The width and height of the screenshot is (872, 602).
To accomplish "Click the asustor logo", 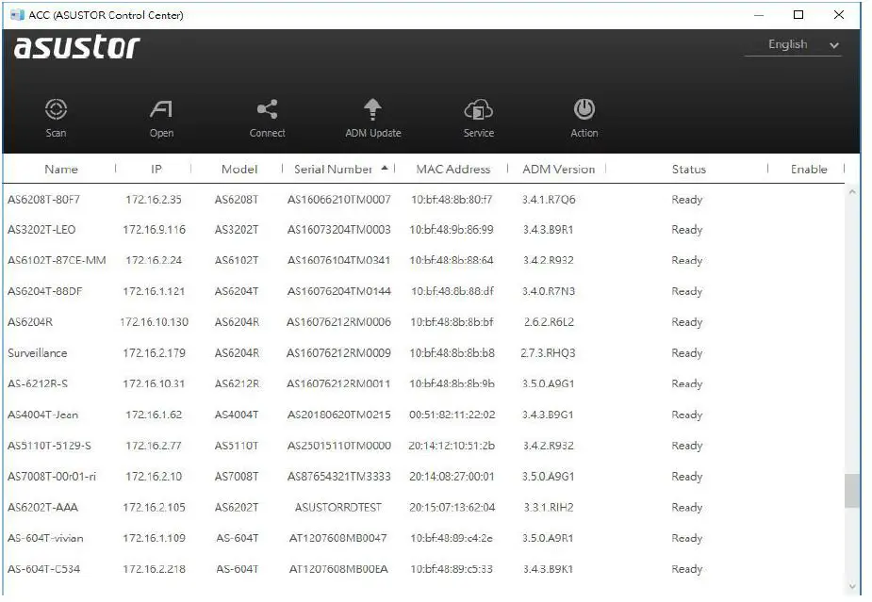I will pos(76,47).
